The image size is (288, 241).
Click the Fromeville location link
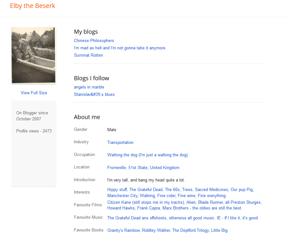pyautogui.click(x=117, y=167)
